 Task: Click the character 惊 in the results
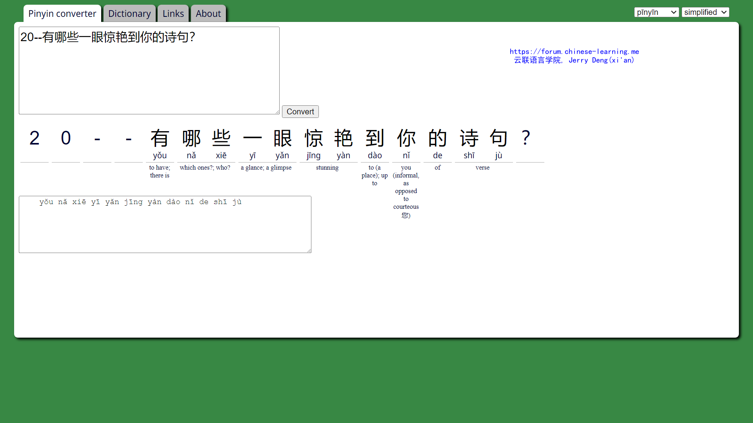point(314,138)
